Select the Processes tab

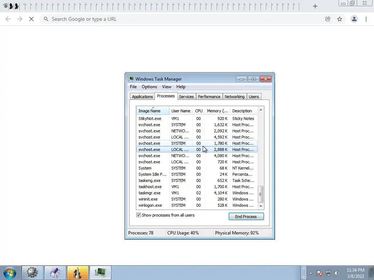point(166,96)
